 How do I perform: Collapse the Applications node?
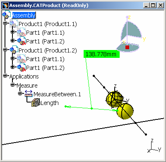point(5,76)
